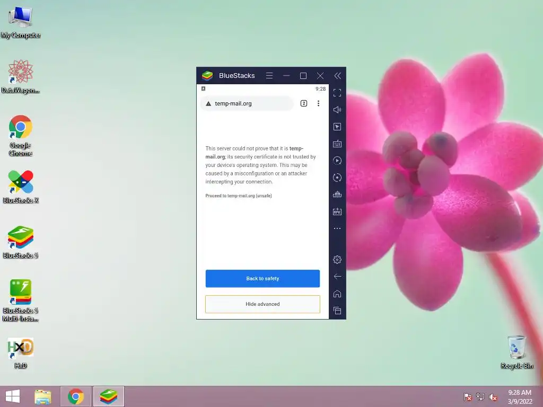This screenshot has width=543, height=407.
Task: Select the My Computer desktop icon
Action: (x=21, y=23)
